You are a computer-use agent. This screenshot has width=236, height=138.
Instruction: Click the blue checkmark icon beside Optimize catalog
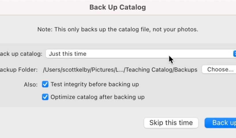tap(45, 97)
